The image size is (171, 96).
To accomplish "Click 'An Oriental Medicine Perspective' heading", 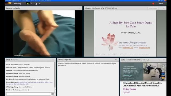I will pos(141,86).
